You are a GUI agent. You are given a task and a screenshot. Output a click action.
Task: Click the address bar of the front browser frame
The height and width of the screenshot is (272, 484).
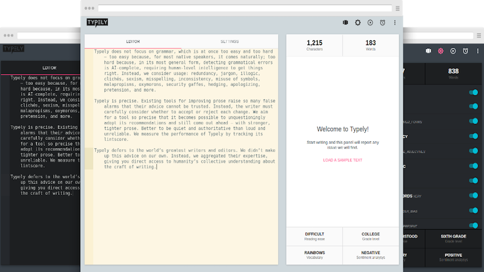[x=245, y=8]
